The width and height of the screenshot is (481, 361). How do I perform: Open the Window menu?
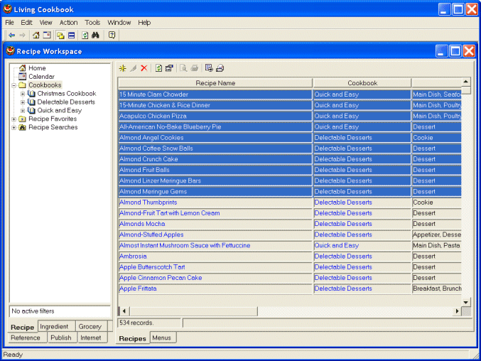pyautogui.click(x=119, y=23)
